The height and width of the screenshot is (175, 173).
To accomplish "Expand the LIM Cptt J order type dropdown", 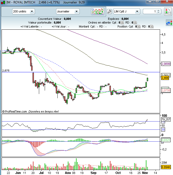I will (127, 11).
